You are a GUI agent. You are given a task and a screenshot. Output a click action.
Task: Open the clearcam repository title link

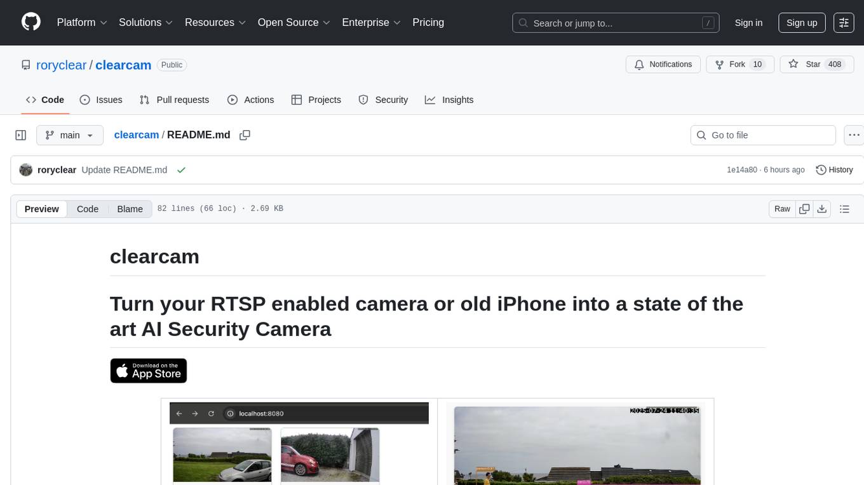123,65
